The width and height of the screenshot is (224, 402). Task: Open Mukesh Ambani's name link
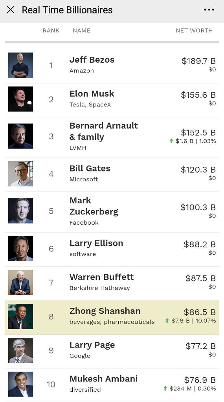click(x=104, y=379)
